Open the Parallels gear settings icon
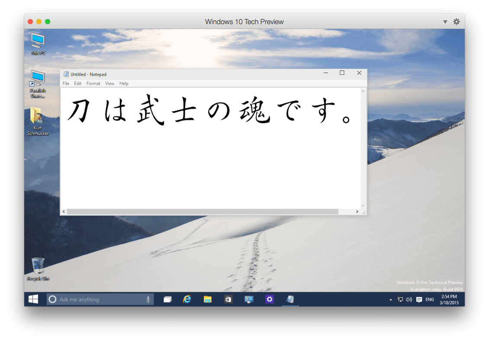Image resolution: width=489 pixels, height=341 pixels. [456, 22]
